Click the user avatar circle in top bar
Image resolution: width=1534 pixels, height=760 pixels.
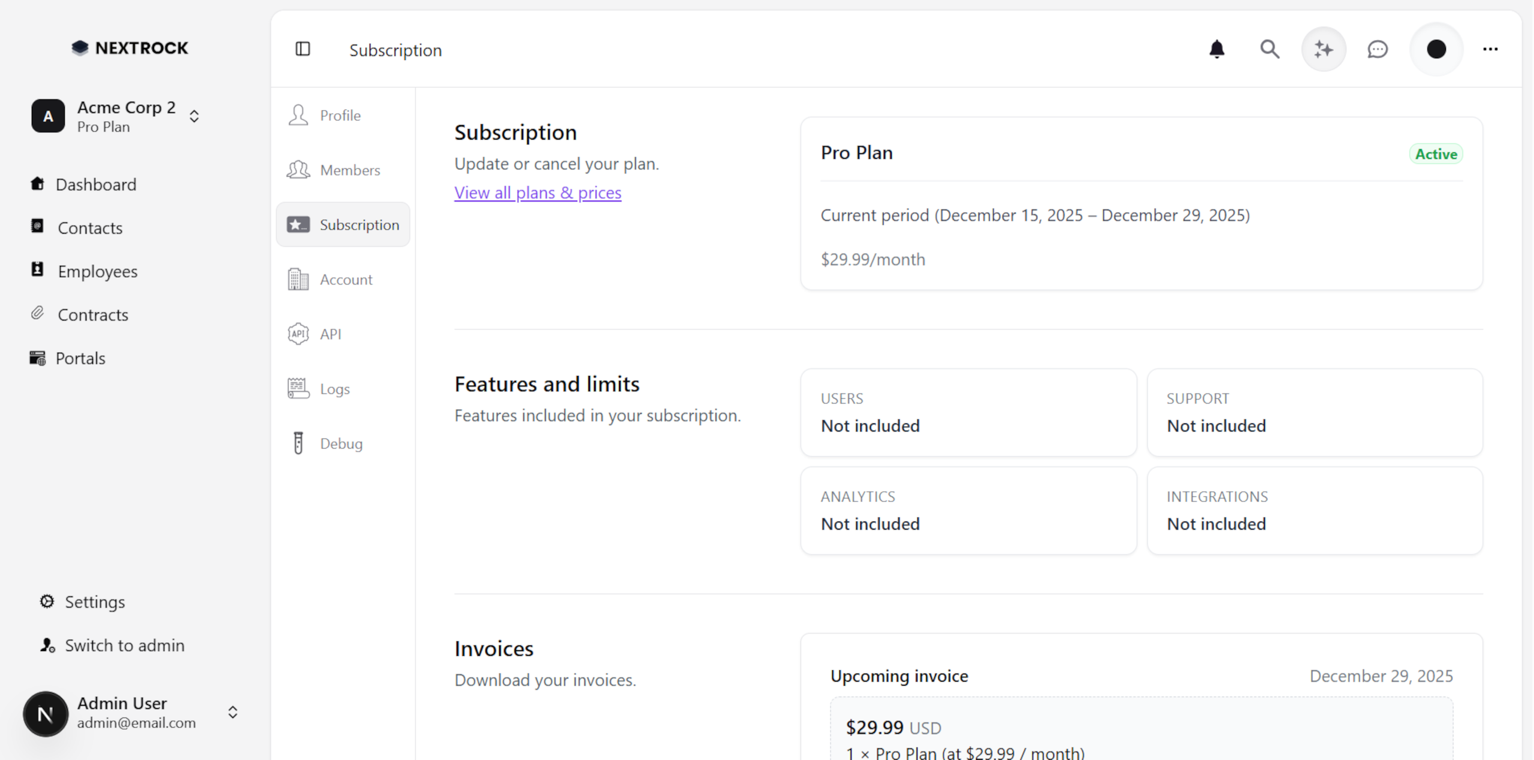pyautogui.click(x=1436, y=50)
